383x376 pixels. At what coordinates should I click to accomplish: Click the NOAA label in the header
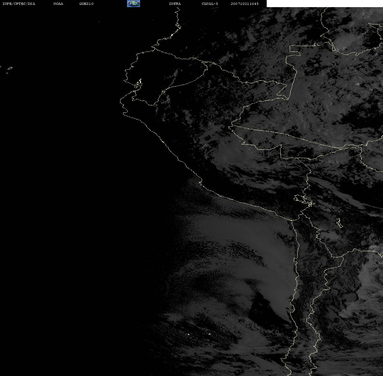pos(58,4)
